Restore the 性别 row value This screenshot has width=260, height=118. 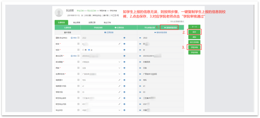pos(124,50)
